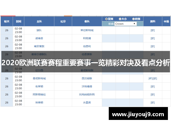The image size is (171, 123).
Task: Open away team 西汉姆联 link
Action: coord(87,78)
